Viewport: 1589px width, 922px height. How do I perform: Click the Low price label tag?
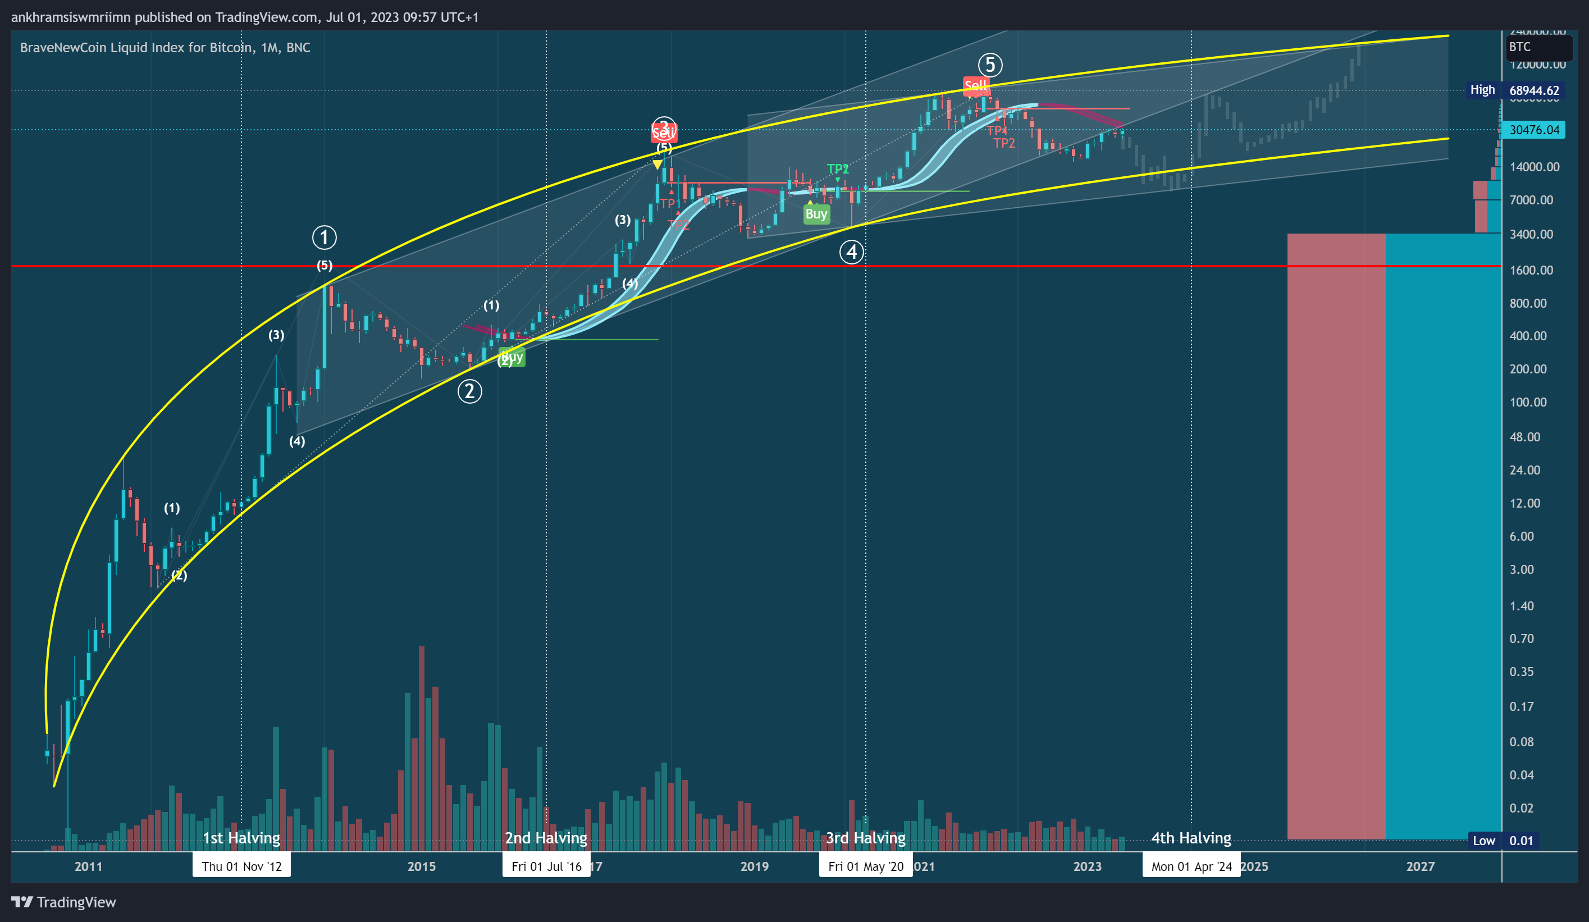click(1483, 840)
